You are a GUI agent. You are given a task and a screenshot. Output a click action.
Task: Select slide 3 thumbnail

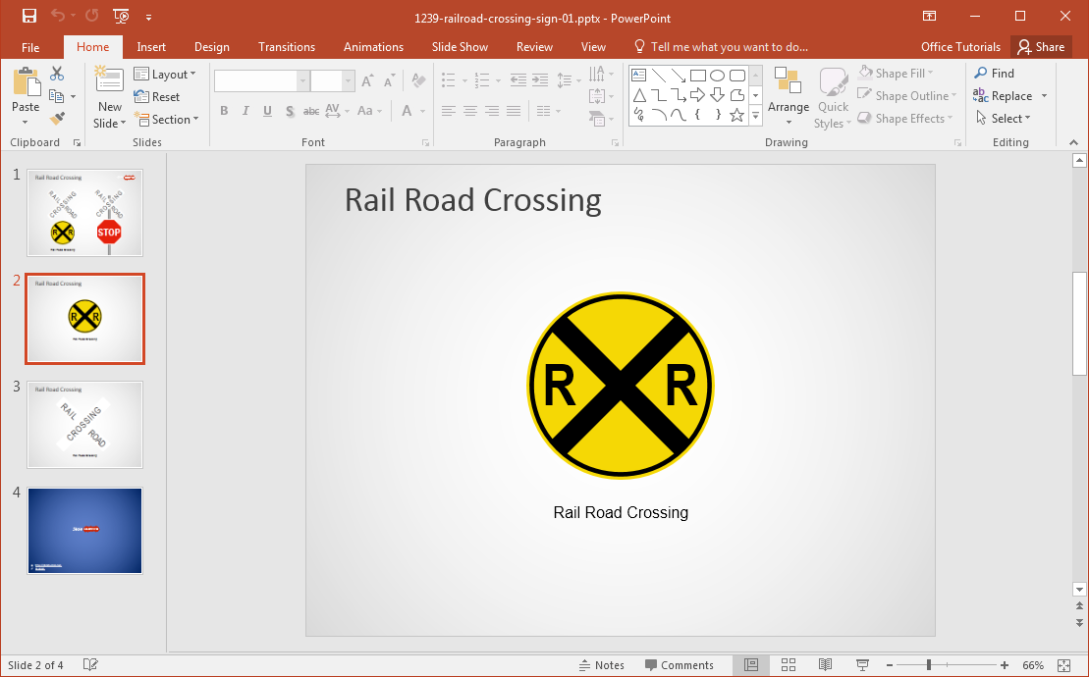click(x=84, y=425)
